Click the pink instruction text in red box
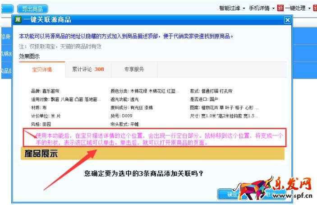 tap(159, 139)
